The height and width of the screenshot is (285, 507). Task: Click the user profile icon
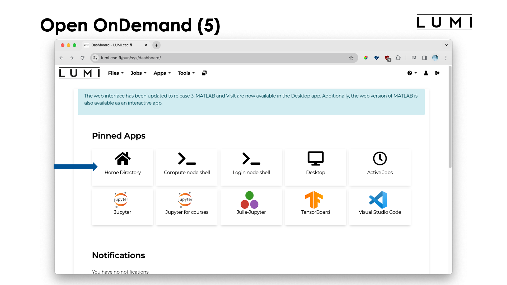[426, 73]
